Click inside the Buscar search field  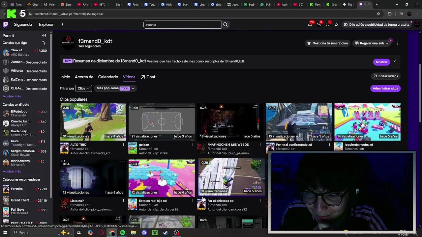point(182,25)
